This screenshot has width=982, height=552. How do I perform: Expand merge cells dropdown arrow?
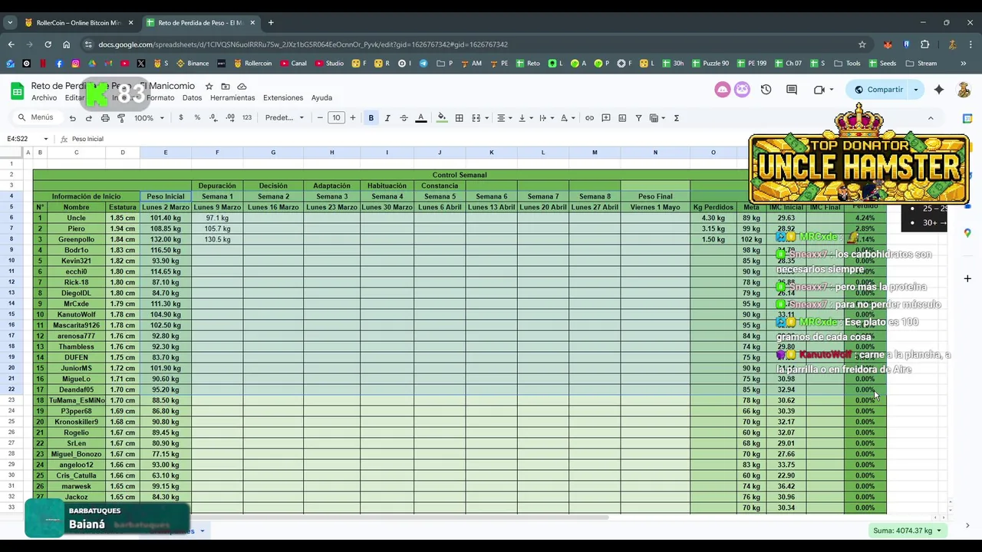point(486,118)
